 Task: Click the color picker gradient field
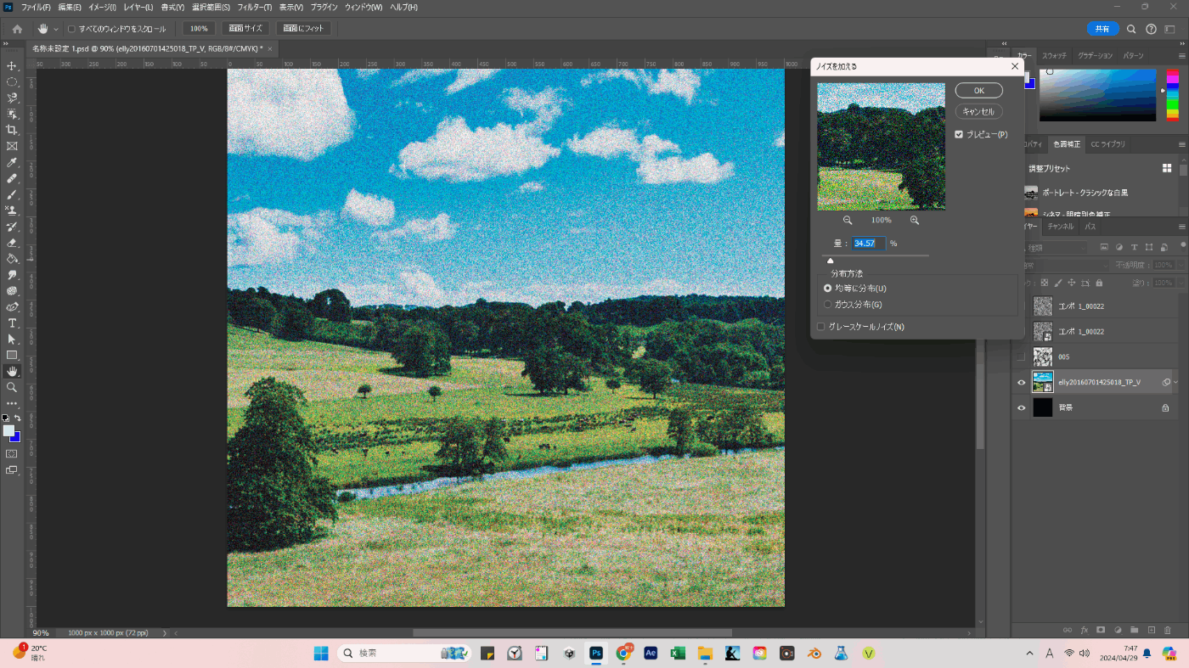tap(1097, 95)
